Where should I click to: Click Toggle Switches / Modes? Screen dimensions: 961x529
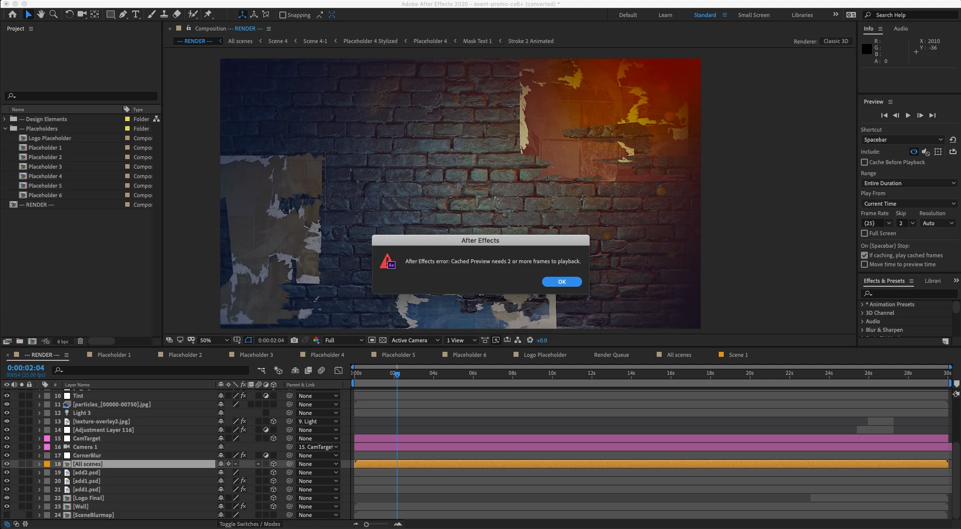250,524
